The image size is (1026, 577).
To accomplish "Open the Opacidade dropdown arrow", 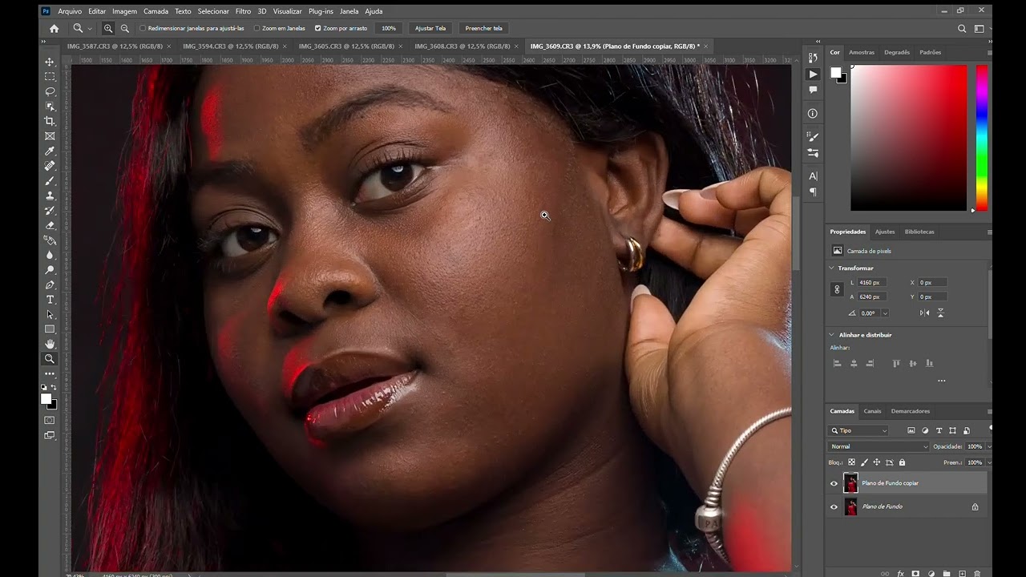I will [x=988, y=446].
